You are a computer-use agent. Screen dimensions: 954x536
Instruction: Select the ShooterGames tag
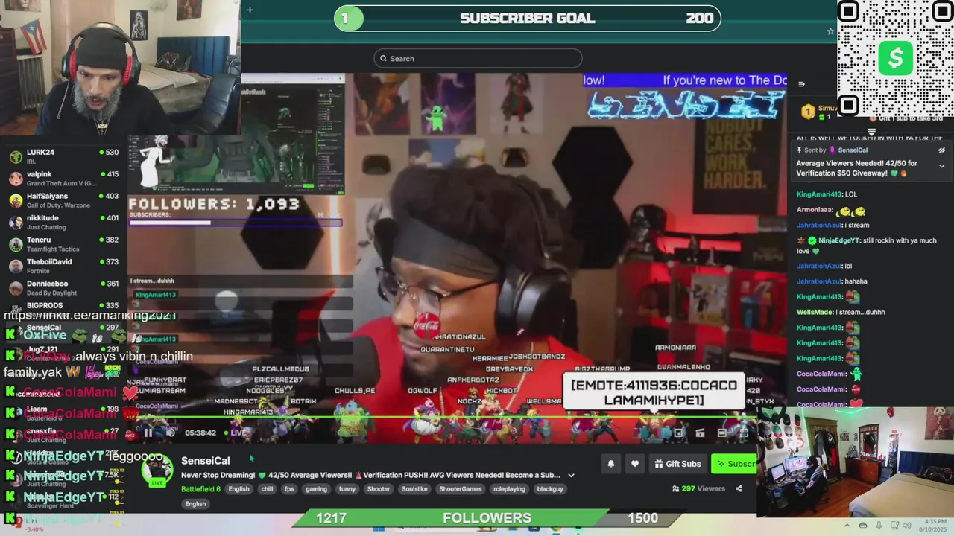460,489
